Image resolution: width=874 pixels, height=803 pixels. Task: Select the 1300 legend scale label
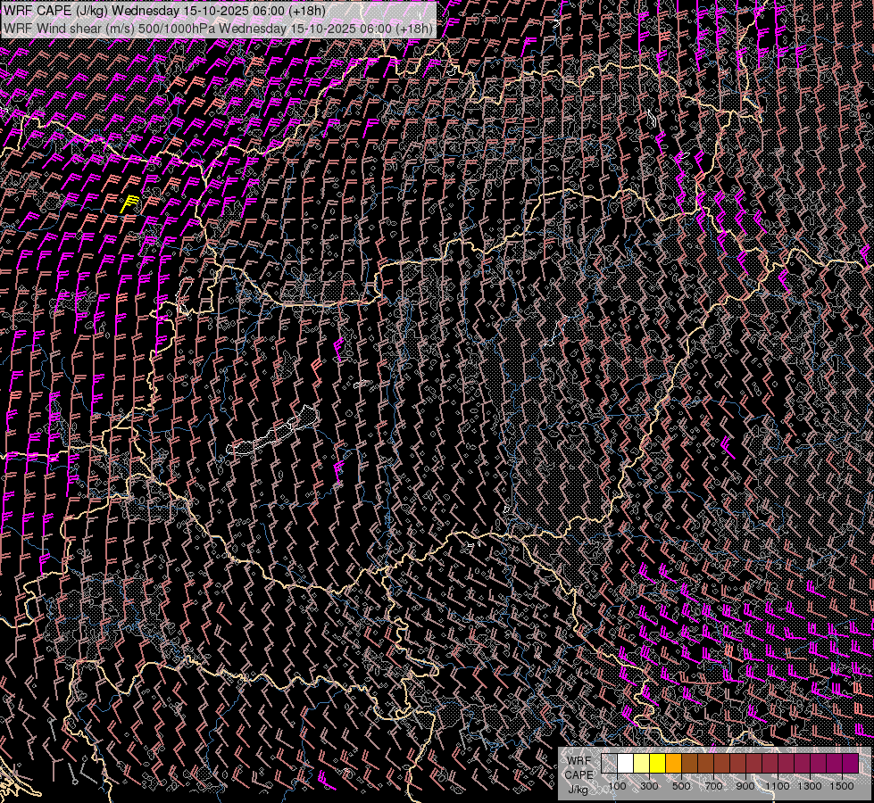pyautogui.click(x=810, y=786)
